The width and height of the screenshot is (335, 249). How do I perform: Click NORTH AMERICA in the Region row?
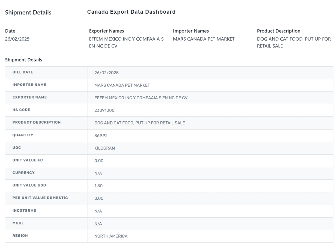[x=111, y=236]
